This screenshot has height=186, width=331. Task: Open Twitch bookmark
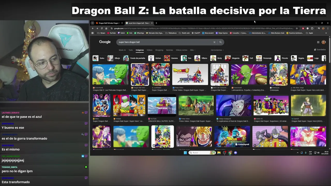[x=121, y=33]
